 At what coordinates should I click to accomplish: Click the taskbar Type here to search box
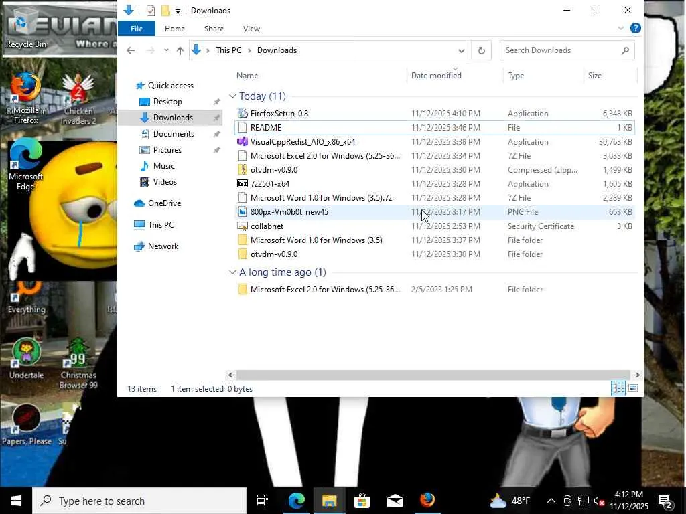[139, 501]
